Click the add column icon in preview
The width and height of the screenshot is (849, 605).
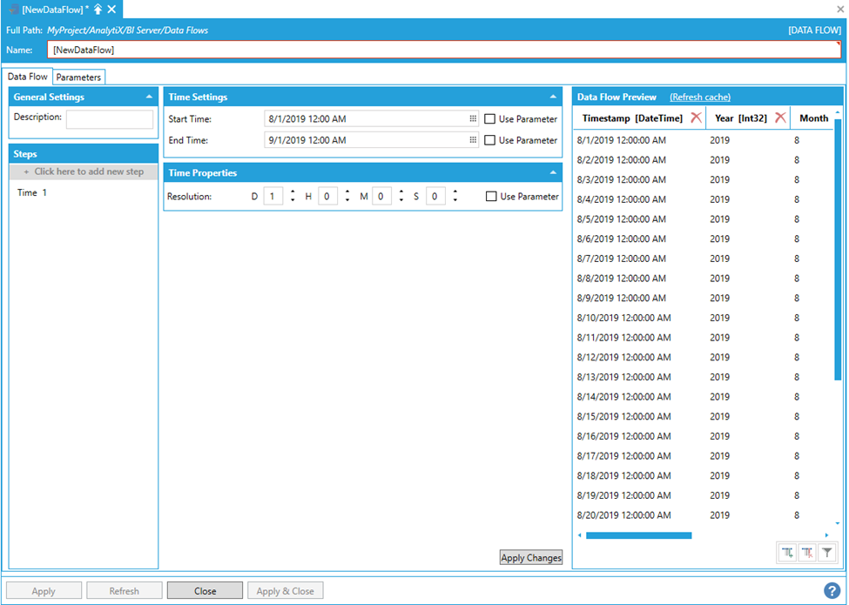pos(787,552)
